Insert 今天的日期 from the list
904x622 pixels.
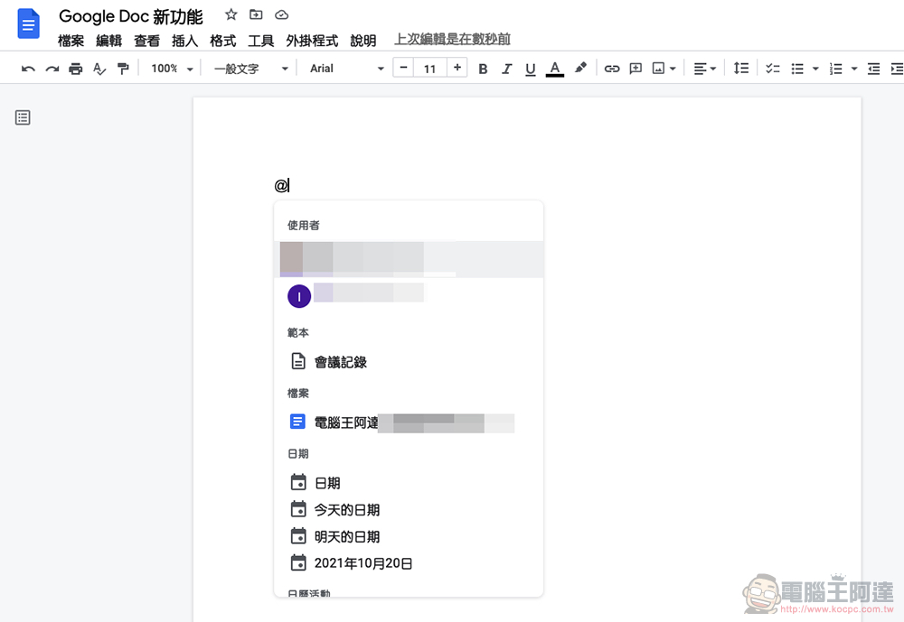pyautogui.click(x=409, y=510)
